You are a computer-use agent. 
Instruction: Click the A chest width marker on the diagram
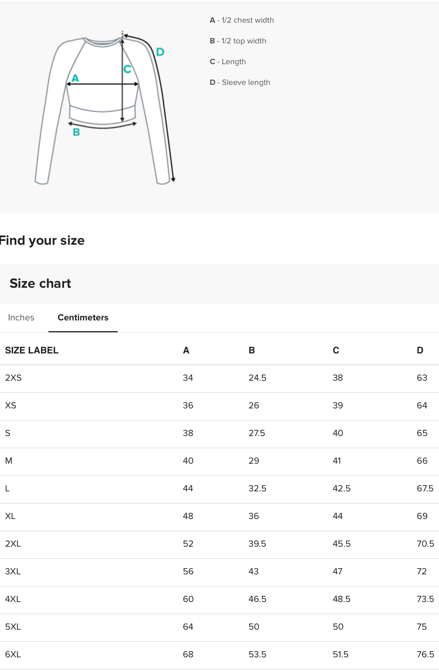[x=76, y=78]
